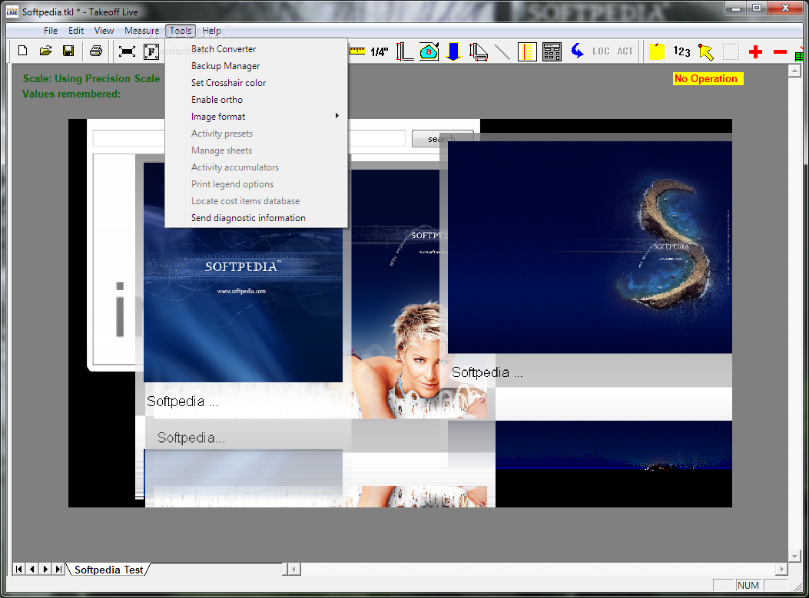Go to last sheet tab arrow
This screenshot has height=598, width=809.
click(x=59, y=569)
